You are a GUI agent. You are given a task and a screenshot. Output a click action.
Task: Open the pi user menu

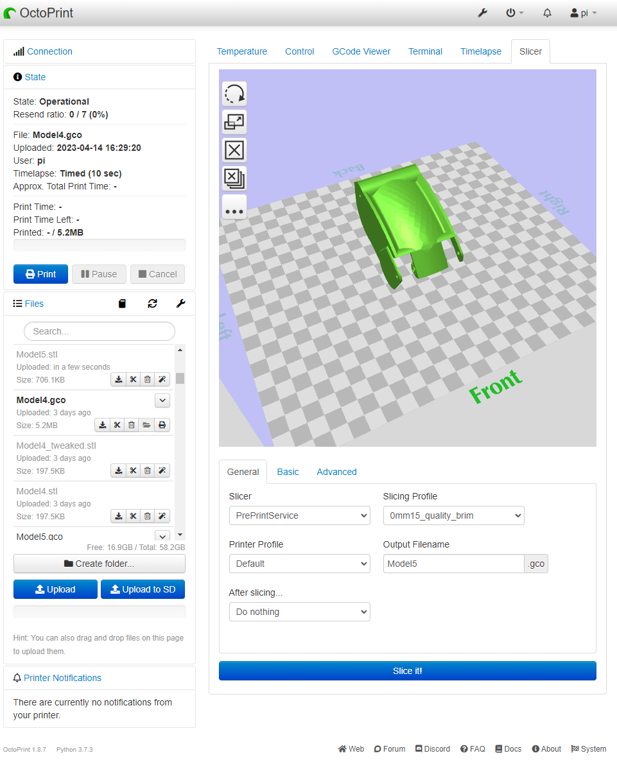click(584, 13)
